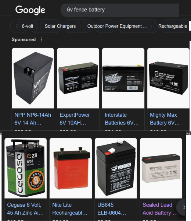Select the Outdoor Power Equipment filter chip
Image resolution: width=191 pixels, height=221 pixels.
(117, 26)
